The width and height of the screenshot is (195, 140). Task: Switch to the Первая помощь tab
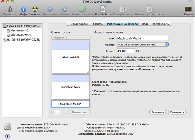(78, 23)
